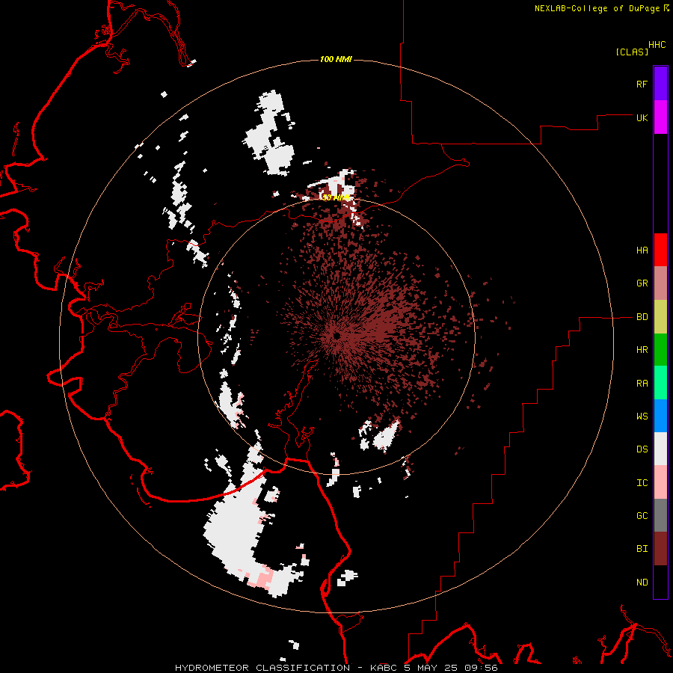The image size is (673, 673).
Task: Click the IC light pink legend swatch
Action: pyautogui.click(x=660, y=482)
